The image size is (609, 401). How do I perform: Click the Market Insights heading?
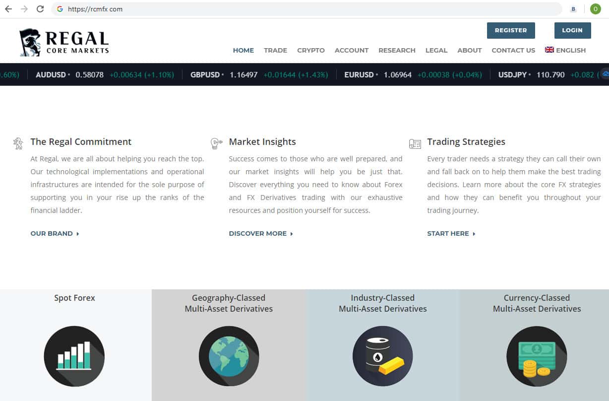262,142
